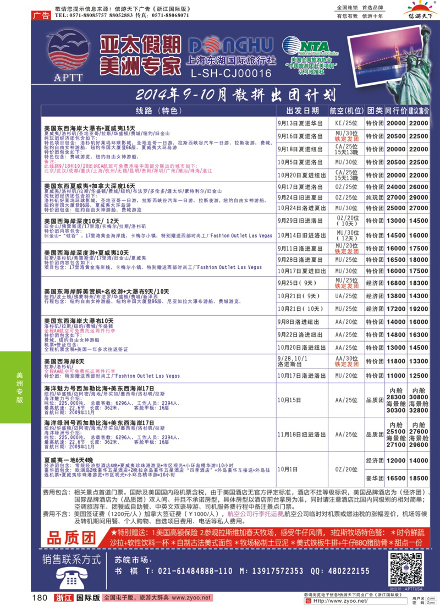Click the departure date 10月17日洛进洛出
This screenshot has width=440, height=605.
pyautogui.click(x=301, y=376)
